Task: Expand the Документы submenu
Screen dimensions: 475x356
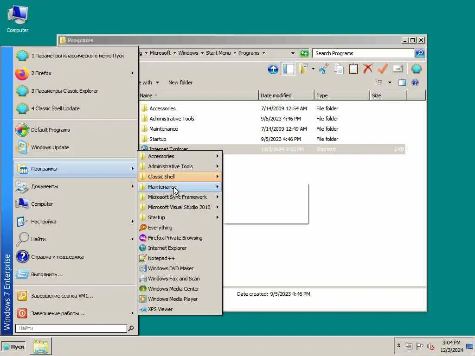Action: pyautogui.click(x=75, y=186)
